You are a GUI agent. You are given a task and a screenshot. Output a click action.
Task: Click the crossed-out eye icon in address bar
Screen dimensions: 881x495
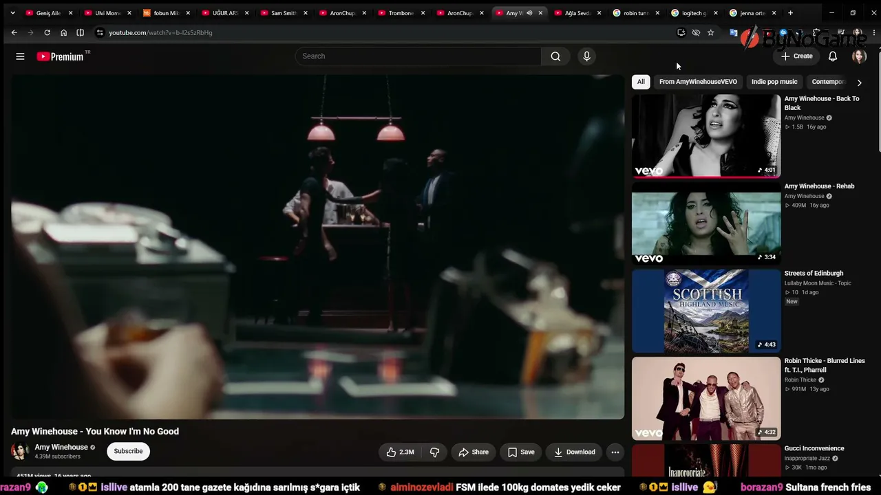point(696,32)
